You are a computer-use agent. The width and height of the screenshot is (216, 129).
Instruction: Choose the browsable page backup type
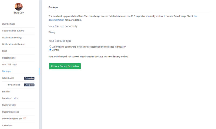click(50, 46)
